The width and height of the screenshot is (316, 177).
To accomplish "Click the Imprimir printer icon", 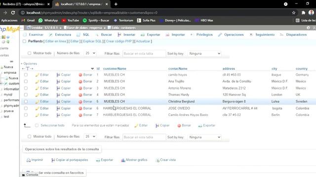I will pyautogui.click(x=29, y=160).
